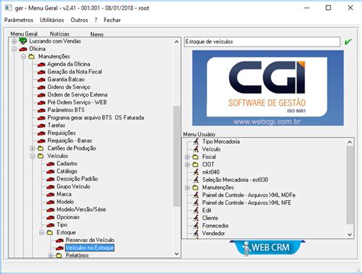This screenshot has width=362, height=274.
Task: Click Menu Usuário scrollbar up arrow
Action: tap(350, 142)
